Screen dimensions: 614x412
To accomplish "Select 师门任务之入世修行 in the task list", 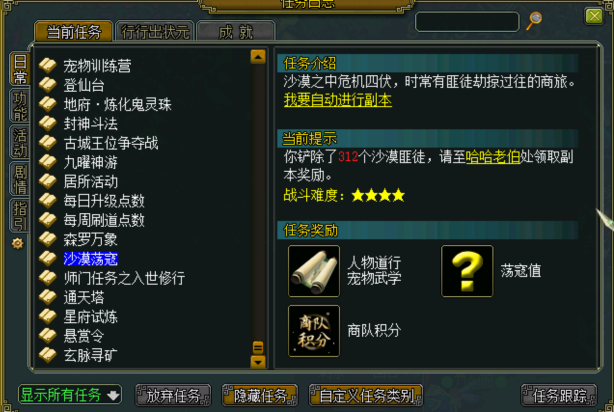I will (x=124, y=278).
